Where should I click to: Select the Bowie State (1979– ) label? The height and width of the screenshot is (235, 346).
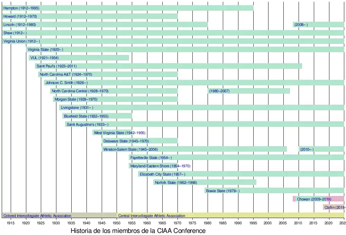222,191
